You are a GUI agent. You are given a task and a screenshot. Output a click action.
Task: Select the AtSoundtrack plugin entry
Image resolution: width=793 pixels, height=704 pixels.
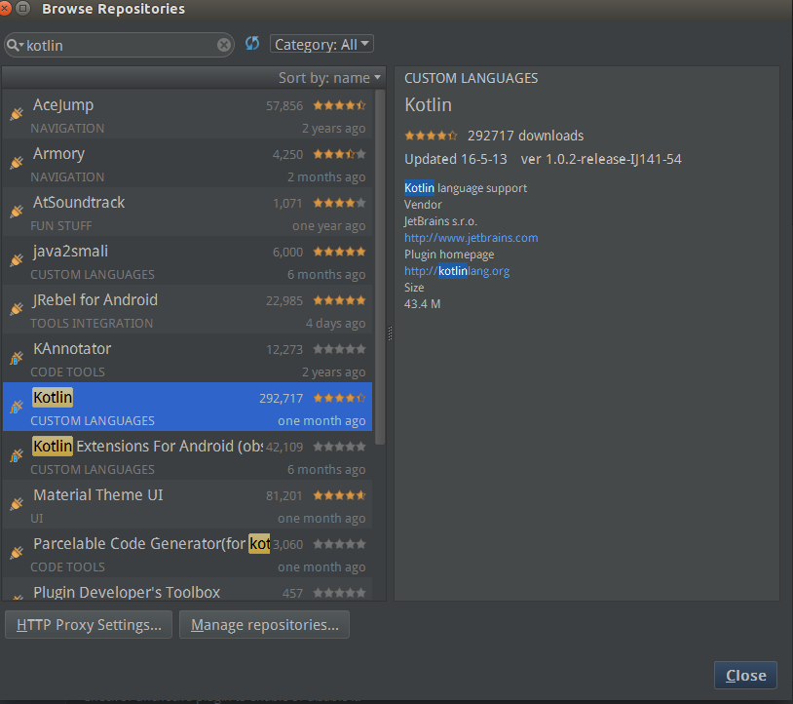pos(185,212)
